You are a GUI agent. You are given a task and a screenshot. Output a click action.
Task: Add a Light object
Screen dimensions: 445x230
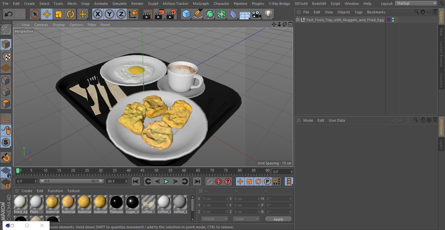268,14
